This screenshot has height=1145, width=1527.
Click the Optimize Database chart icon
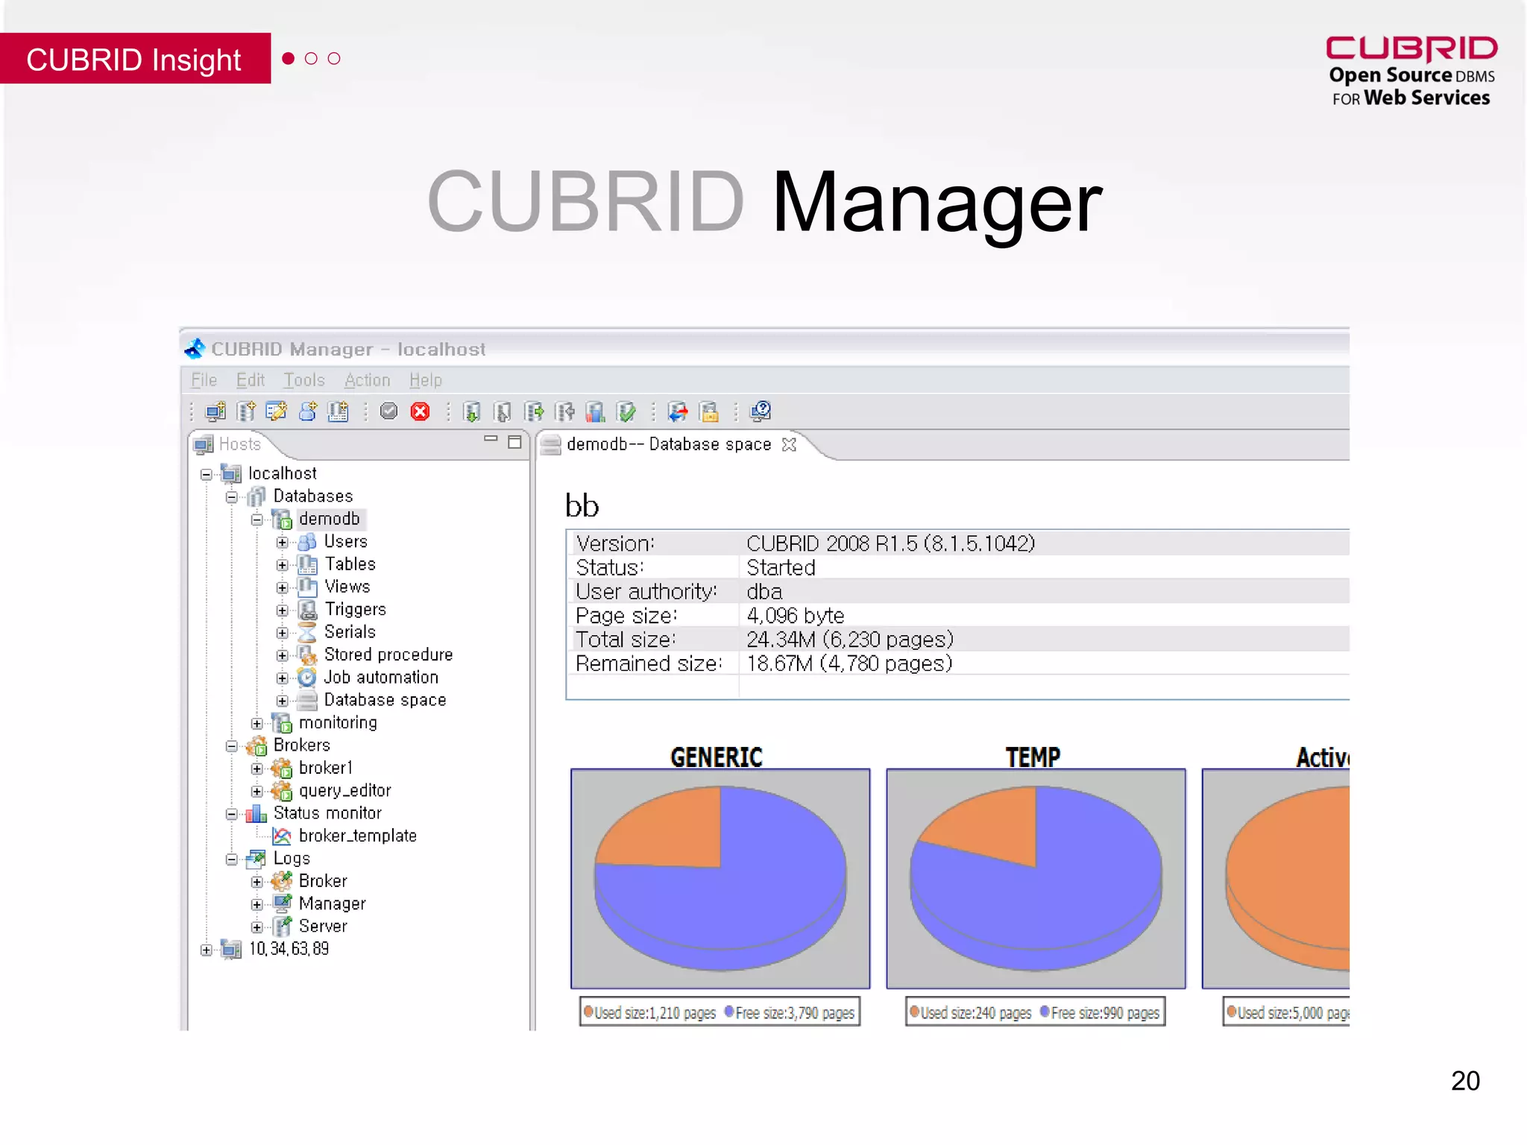(x=595, y=411)
